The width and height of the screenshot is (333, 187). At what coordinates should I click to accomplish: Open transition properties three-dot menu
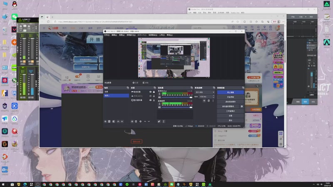tap(213, 101)
